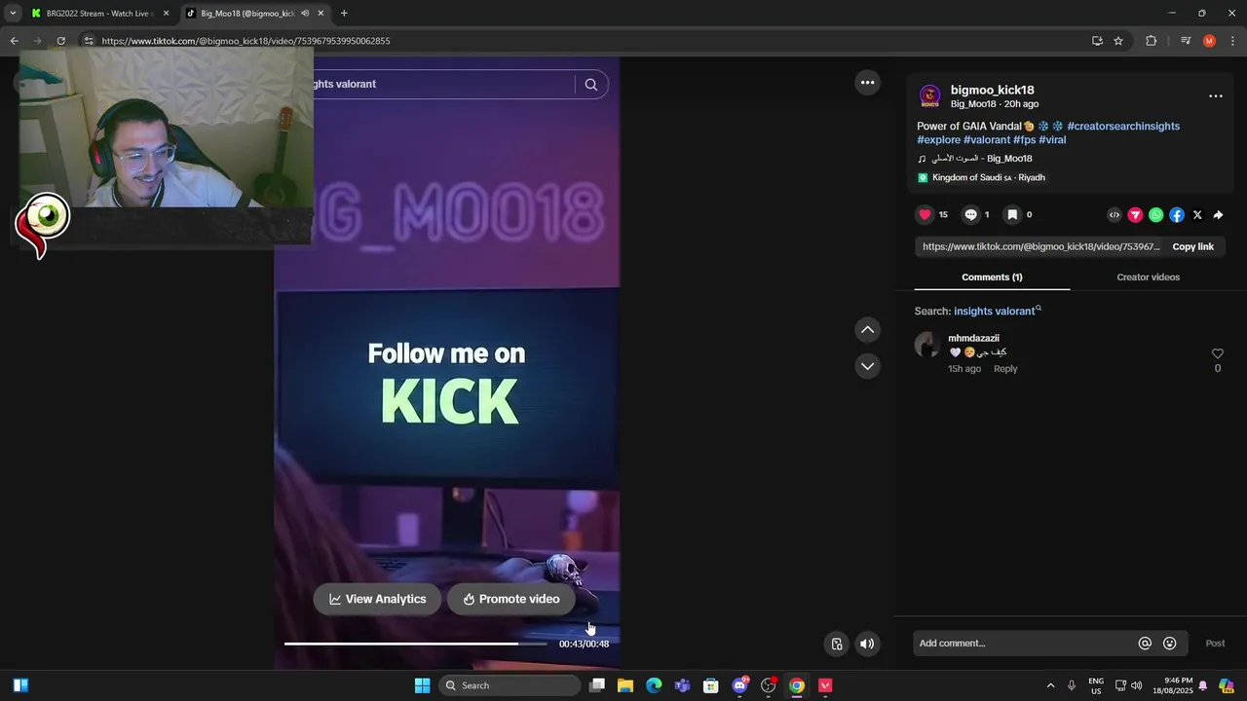Open Microsoft Edge from taskbar
The image size is (1247, 701).
coord(654,685)
